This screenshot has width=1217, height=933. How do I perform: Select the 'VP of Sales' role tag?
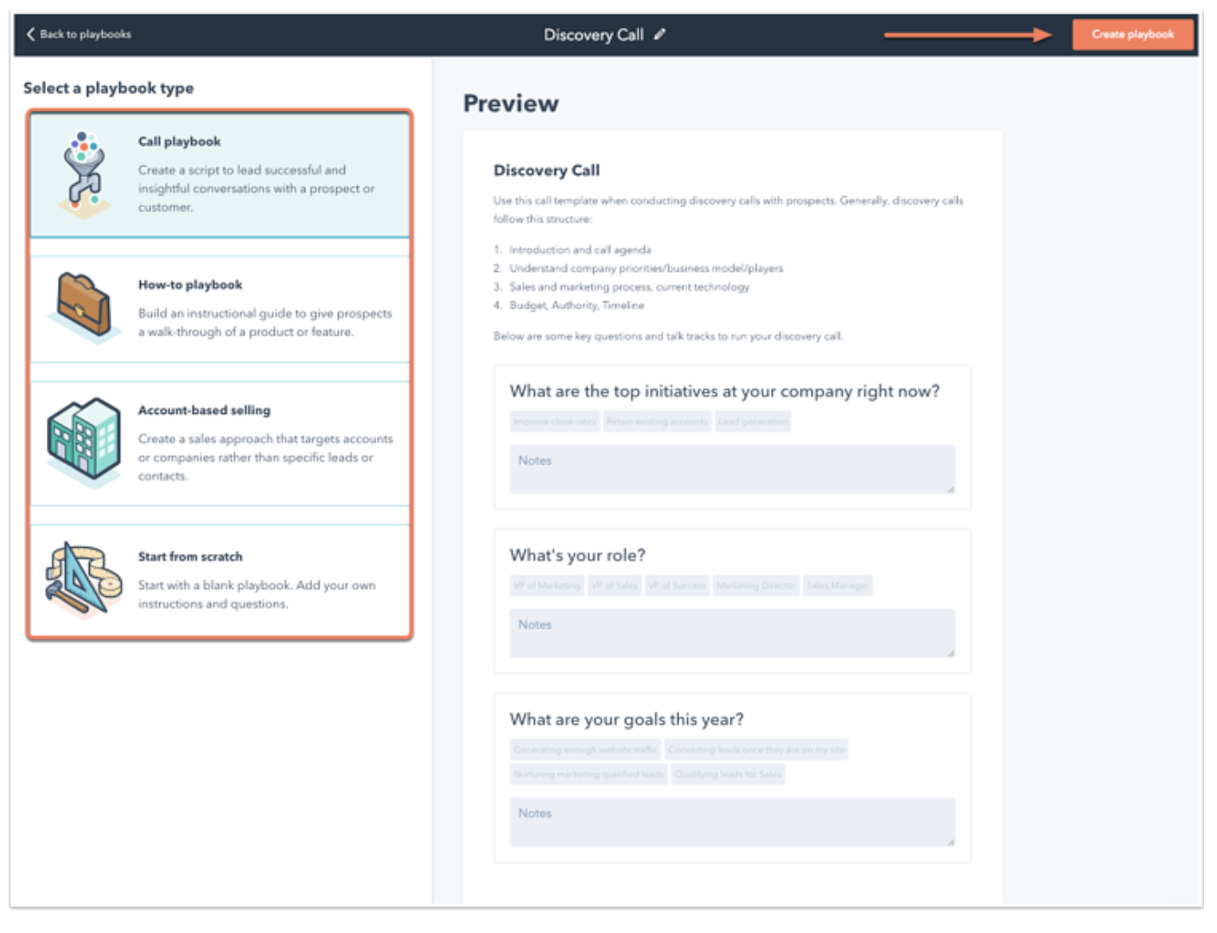coord(615,586)
